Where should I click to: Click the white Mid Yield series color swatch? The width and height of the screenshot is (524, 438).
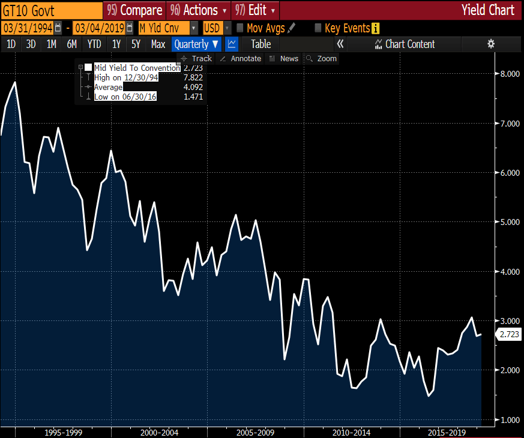tap(88, 68)
